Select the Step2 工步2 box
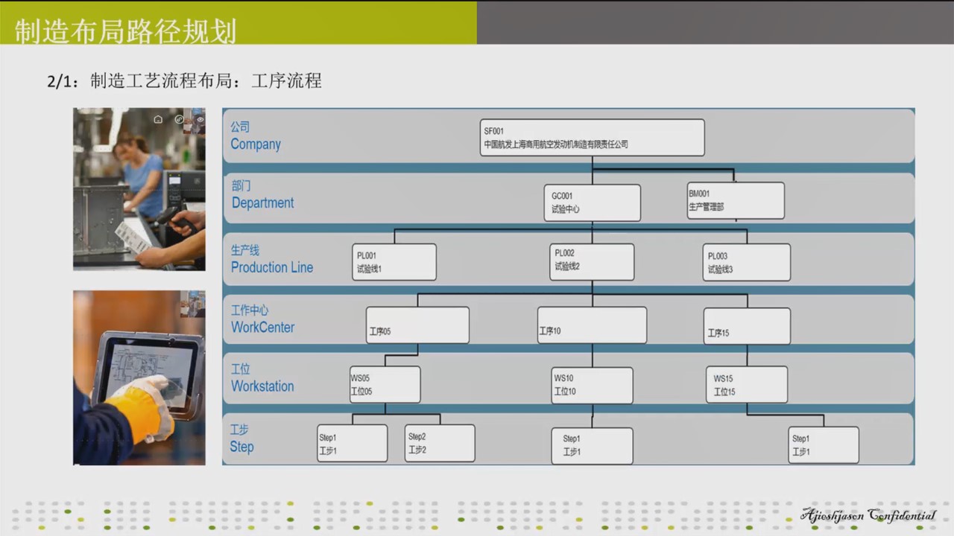The image size is (954, 536). click(440, 443)
